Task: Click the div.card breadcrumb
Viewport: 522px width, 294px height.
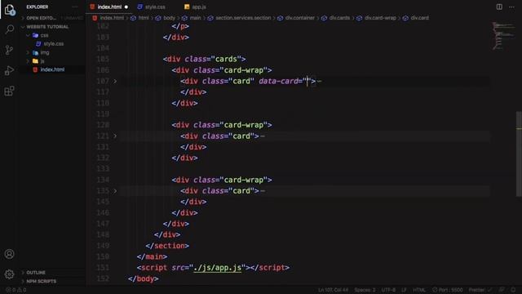Action: point(419,18)
